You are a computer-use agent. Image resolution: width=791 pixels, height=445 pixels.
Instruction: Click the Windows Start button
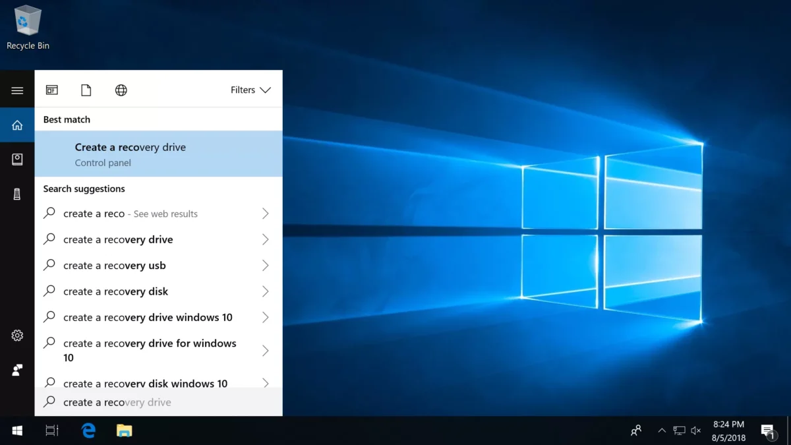coord(17,430)
